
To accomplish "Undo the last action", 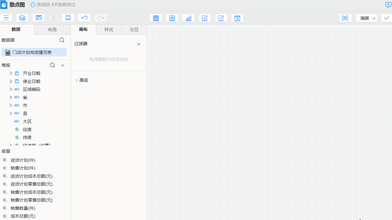I will (84, 18).
